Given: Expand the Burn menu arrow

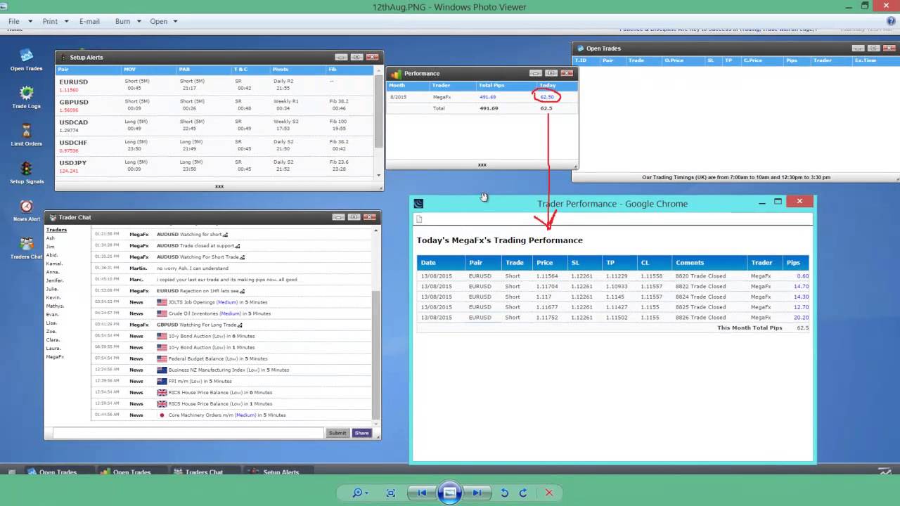Looking at the screenshot, I should (139, 21).
